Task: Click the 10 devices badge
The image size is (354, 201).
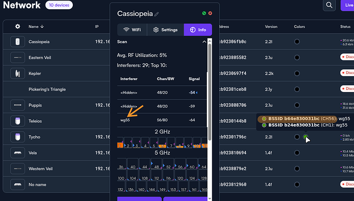Action: [59, 5]
